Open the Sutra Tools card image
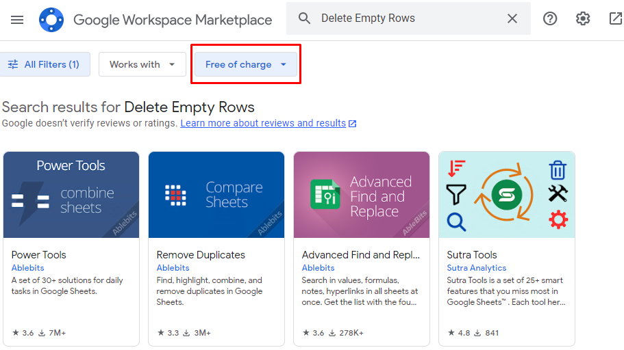 click(x=507, y=195)
